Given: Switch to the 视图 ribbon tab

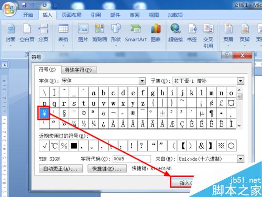Looking at the screenshot, I should 154,15.
